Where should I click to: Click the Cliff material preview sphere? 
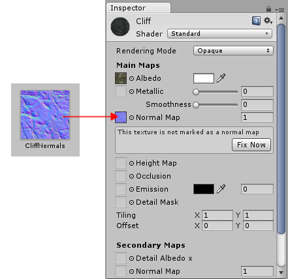[x=120, y=27]
